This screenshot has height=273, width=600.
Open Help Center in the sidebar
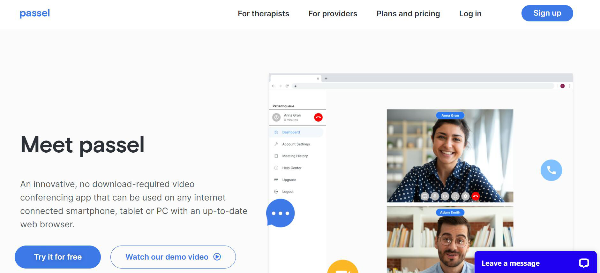(x=292, y=168)
